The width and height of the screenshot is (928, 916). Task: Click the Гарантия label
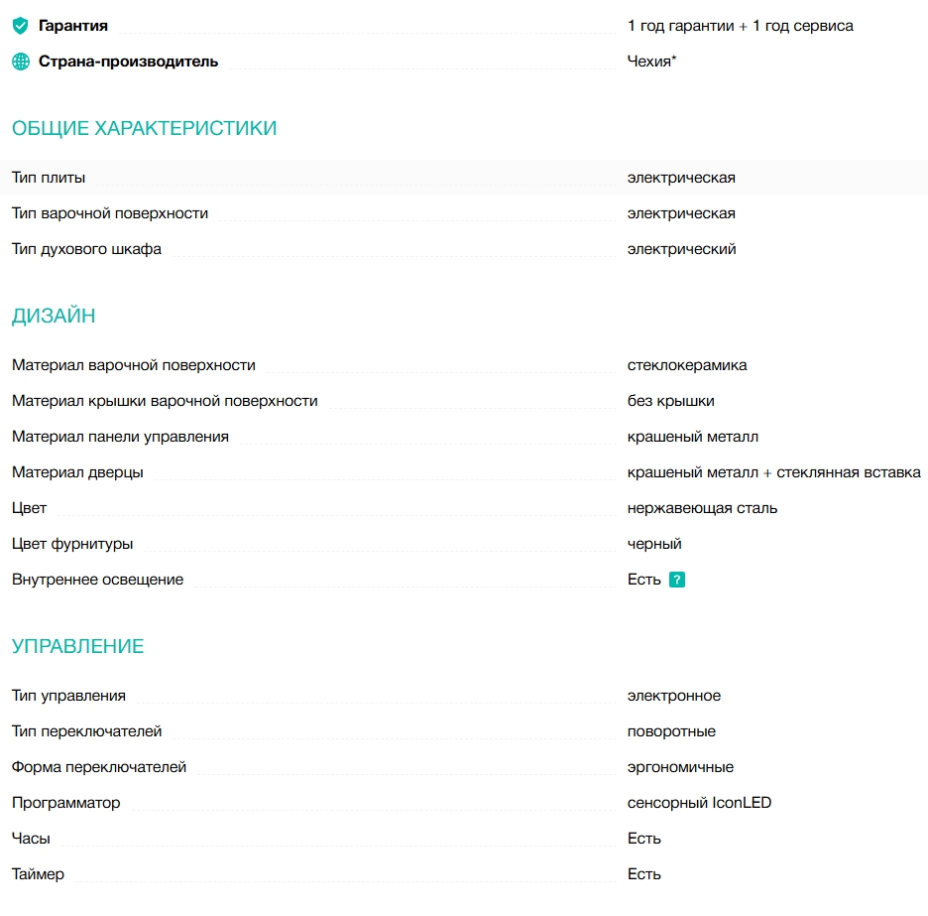[73, 26]
